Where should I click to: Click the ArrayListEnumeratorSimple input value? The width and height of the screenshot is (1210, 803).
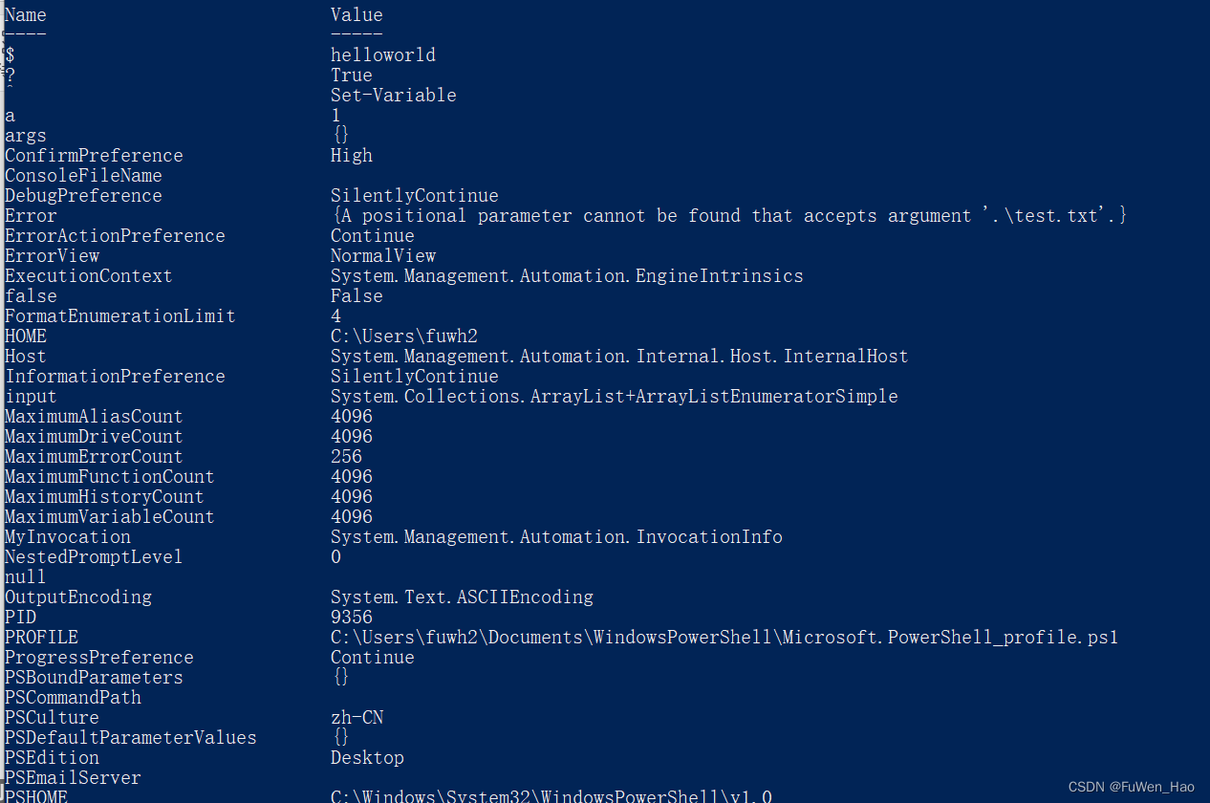click(x=614, y=397)
